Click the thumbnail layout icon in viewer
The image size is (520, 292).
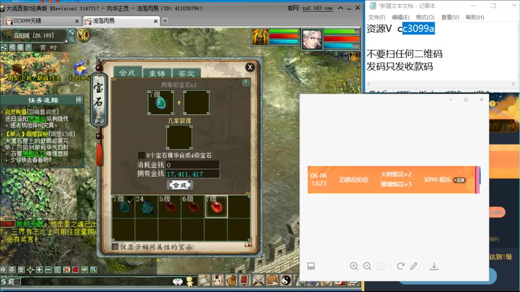311,266
